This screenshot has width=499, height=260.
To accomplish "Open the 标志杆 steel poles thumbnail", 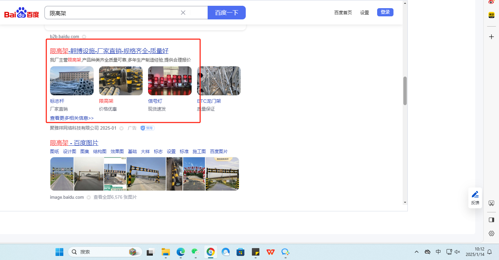I will coord(72,81).
